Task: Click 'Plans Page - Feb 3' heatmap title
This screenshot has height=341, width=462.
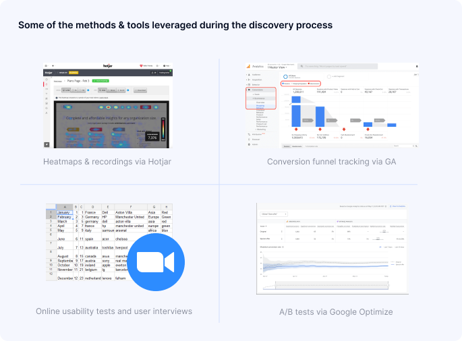Action: pyautogui.click(x=78, y=81)
